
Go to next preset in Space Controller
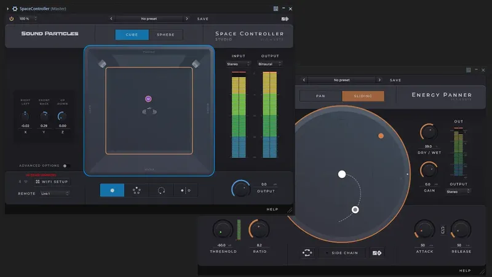click(x=187, y=19)
